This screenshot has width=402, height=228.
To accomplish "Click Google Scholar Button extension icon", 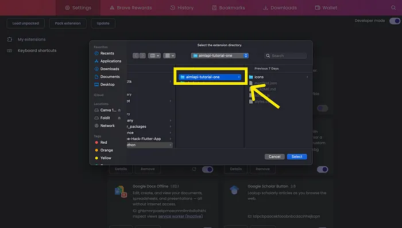I will point(234,190).
